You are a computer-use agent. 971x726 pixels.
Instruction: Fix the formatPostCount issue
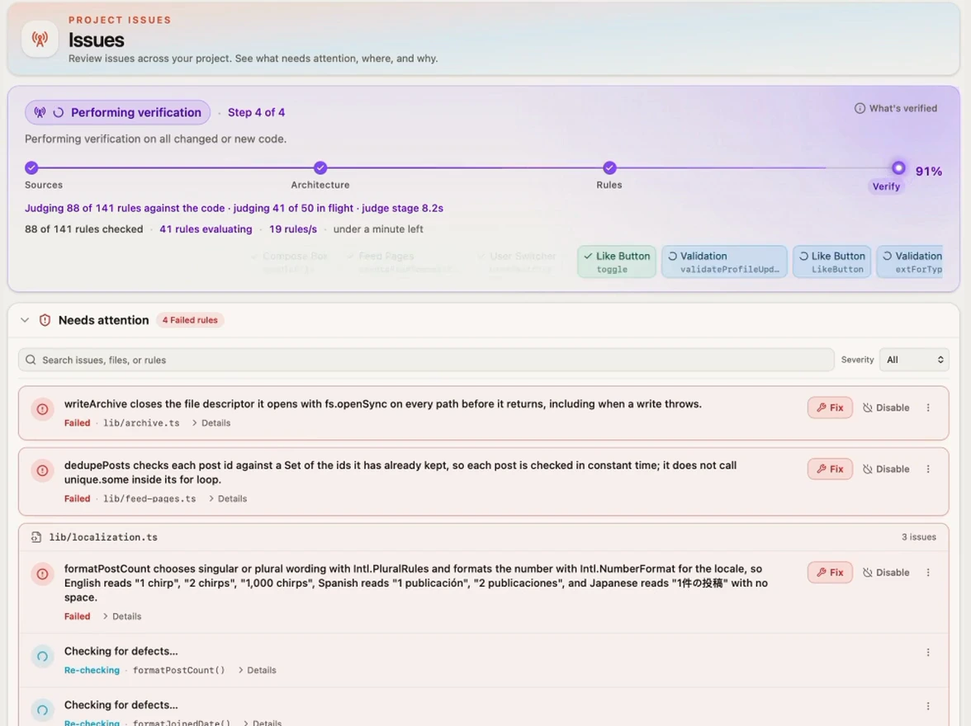tap(830, 573)
